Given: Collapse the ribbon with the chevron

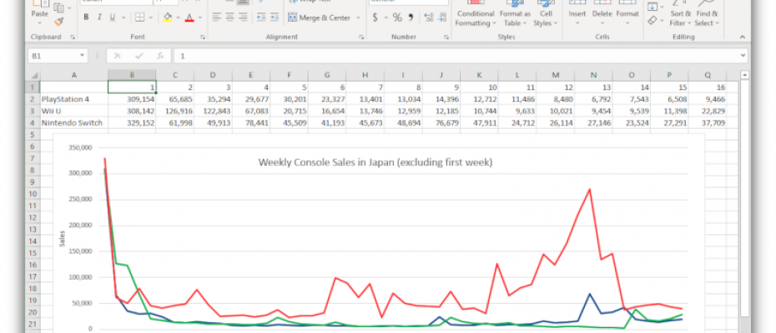Looking at the screenshot, I should tap(742, 37).
